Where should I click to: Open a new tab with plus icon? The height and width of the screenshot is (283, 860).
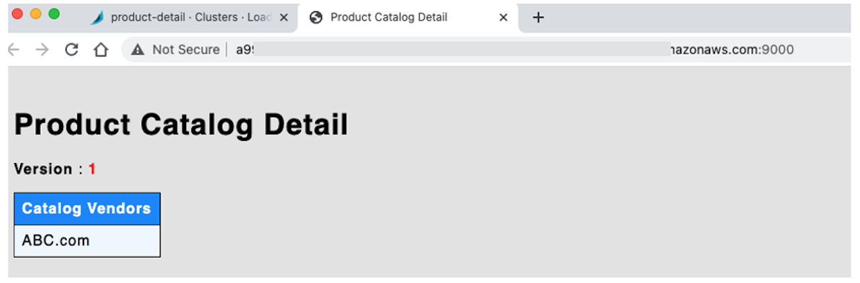click(x=537, y=17)
